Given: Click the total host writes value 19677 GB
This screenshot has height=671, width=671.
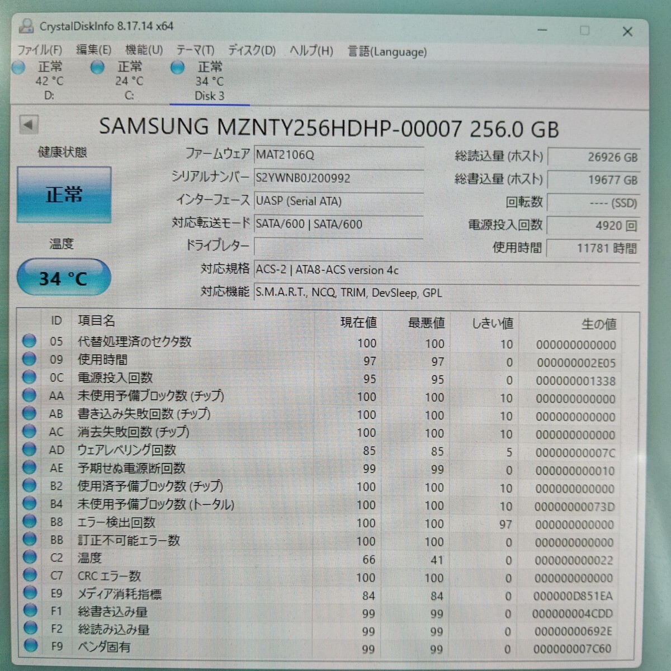Looking at the screenshot, I should (594, 180).
